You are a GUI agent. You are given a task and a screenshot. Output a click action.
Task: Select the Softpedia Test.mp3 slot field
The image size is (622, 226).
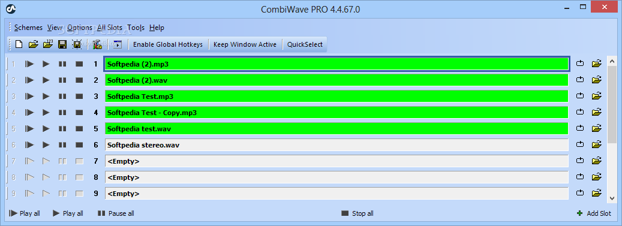tap(336, 97)
